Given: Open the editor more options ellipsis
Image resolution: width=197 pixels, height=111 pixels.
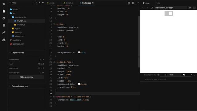Looking at the screenshot, I should click(x=138, y=3).
